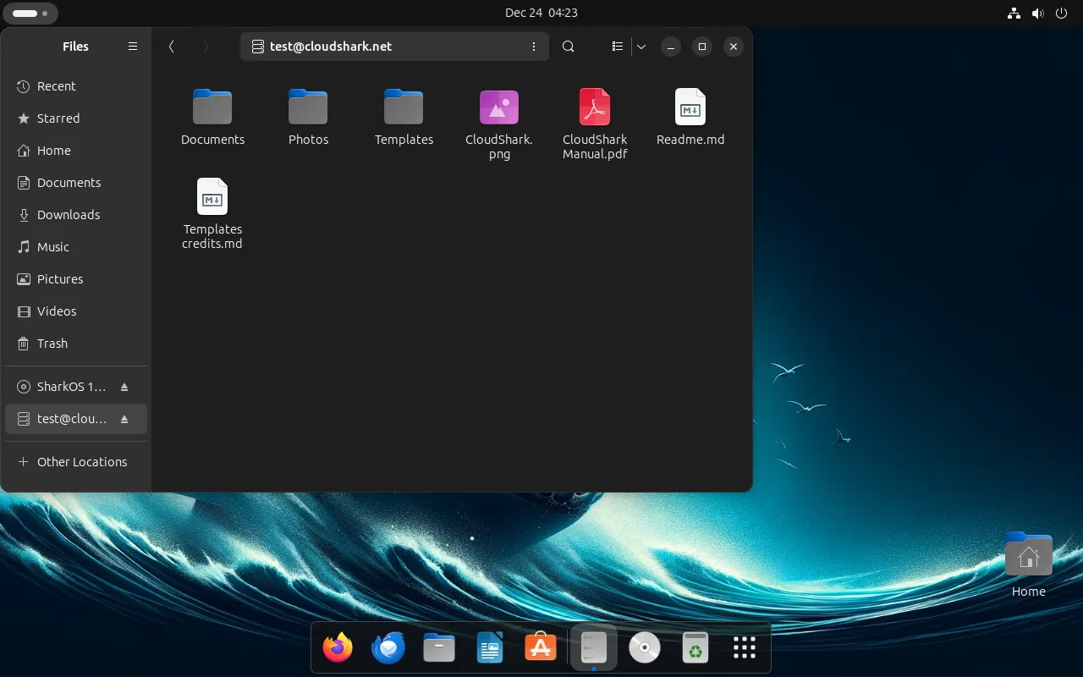Open the Home folder desktop icon
The image size is (1083, 677).
1029,564
